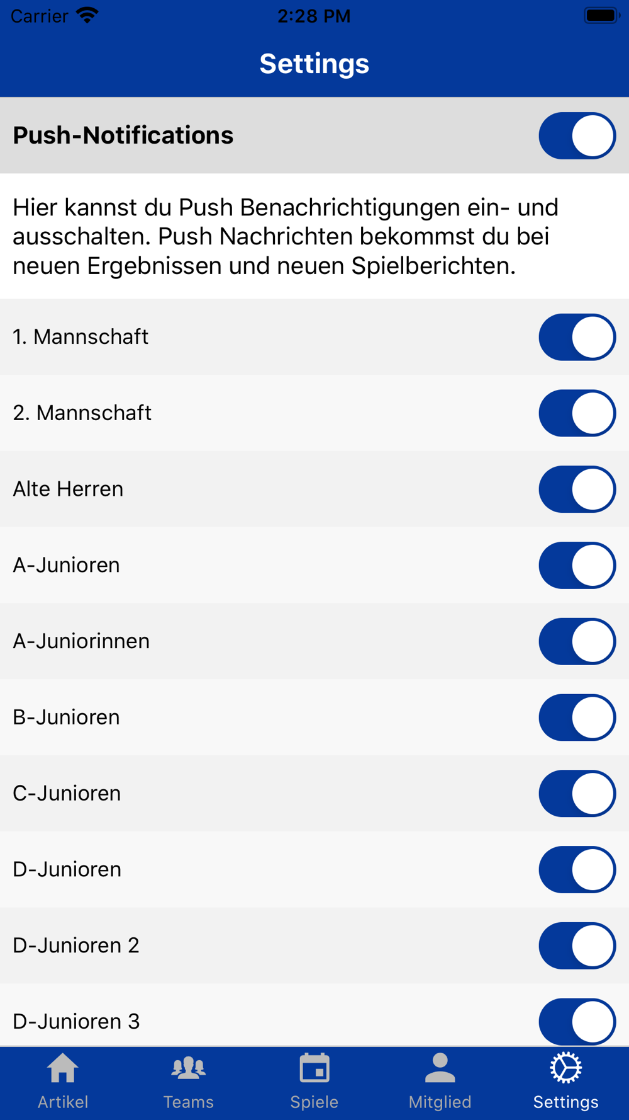Image resolution: width=629 pixels, height=1120 pixels.
Task: Open the Spiele calendar icon
Action: click(x=314, y=1068)
